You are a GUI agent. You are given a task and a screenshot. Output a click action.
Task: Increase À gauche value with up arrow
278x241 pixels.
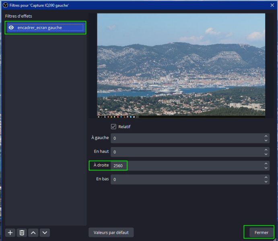tap(266, 136)
